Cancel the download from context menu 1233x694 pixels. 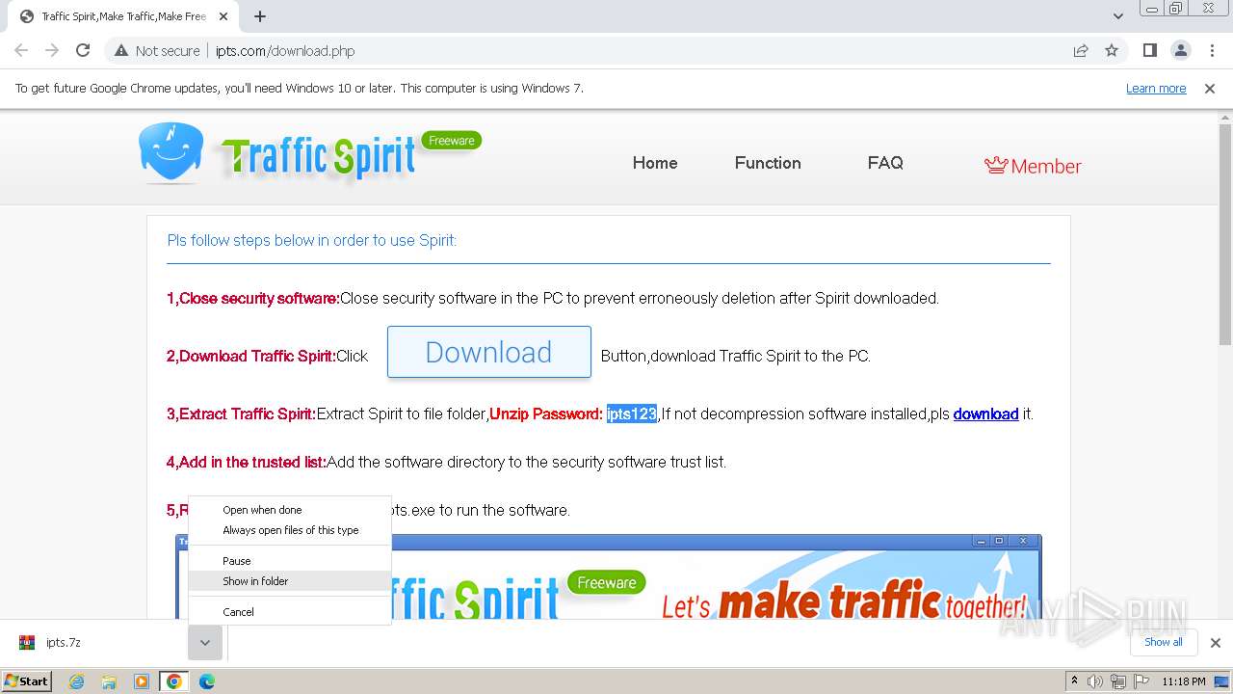click(290, 612)
